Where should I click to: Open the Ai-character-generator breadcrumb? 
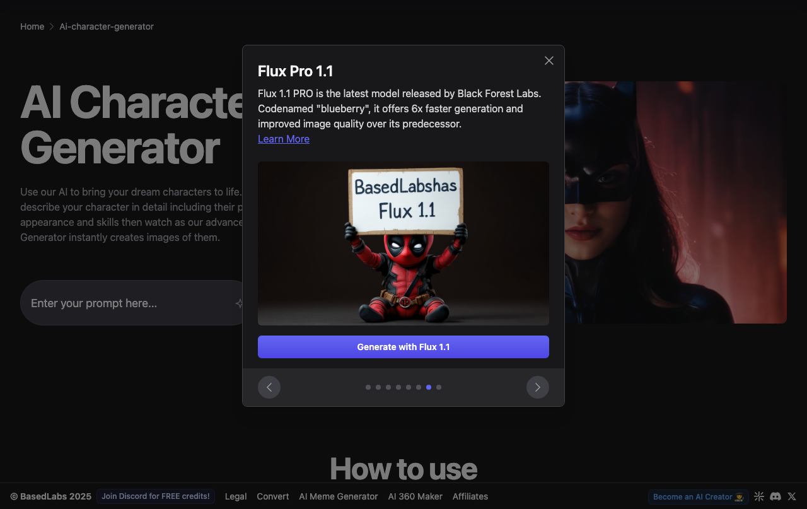pos(107,26)
